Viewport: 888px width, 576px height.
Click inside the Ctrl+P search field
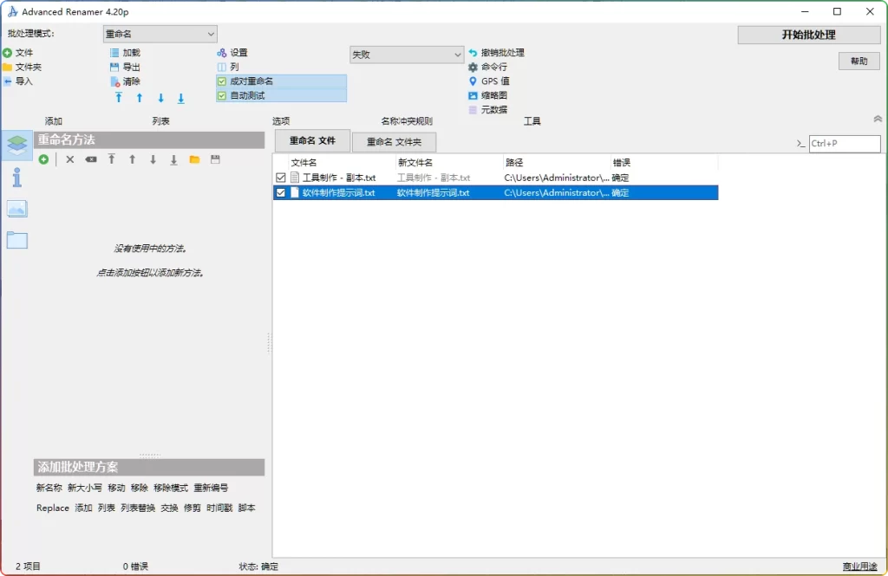coord(845,144)
